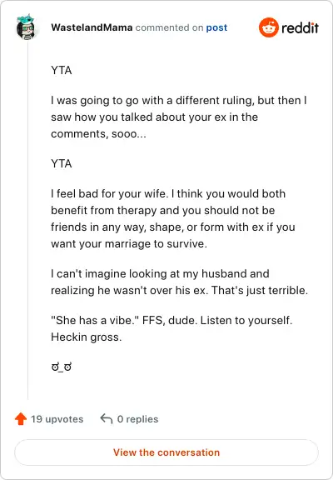Click the "can't imagine looking at my husband" paragraph

(179, 282)
